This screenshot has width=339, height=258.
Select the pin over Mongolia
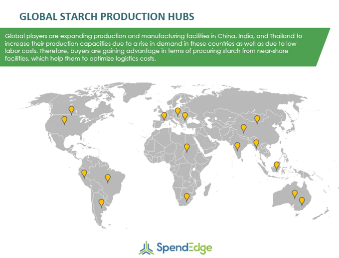pyautogui.click(x=257, y=120)
